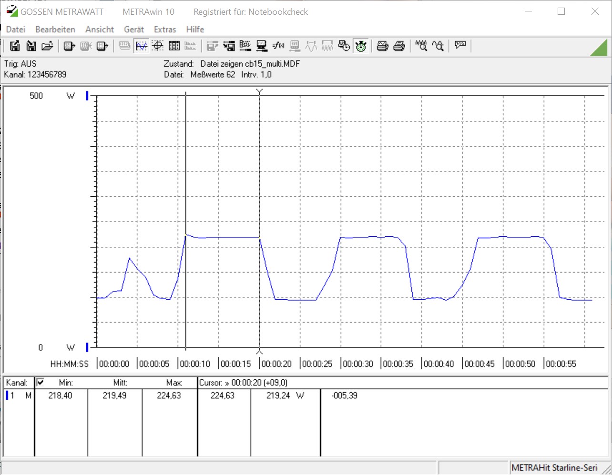
Task: Click the monitor oscilloscope display icon
Action: 262,46
